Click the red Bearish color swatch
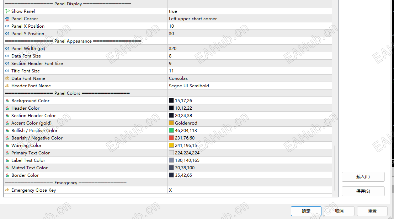 [171, 138]
